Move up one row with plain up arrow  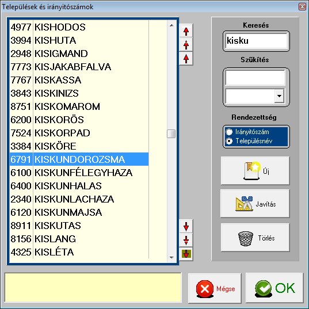click(186, 59)
